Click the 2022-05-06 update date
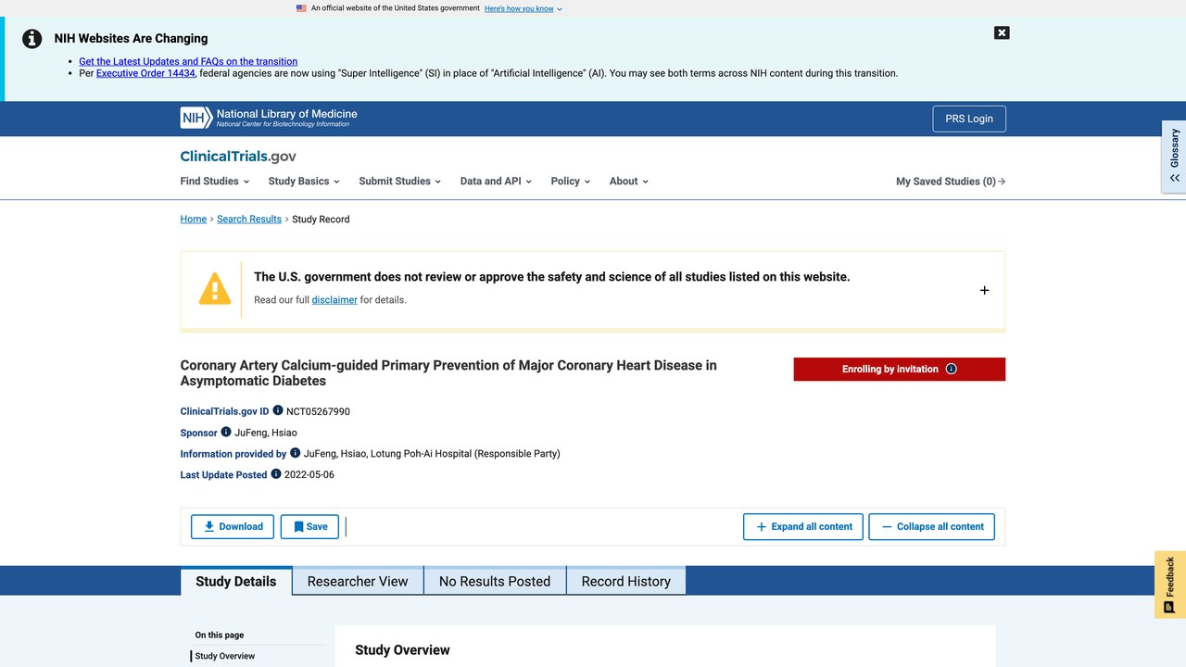 tap(309, 474)
